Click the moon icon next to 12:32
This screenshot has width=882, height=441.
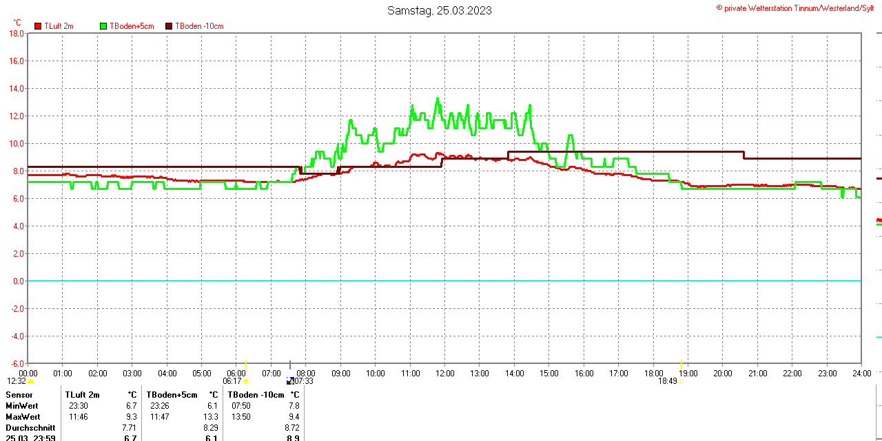[x=31, y=381]
